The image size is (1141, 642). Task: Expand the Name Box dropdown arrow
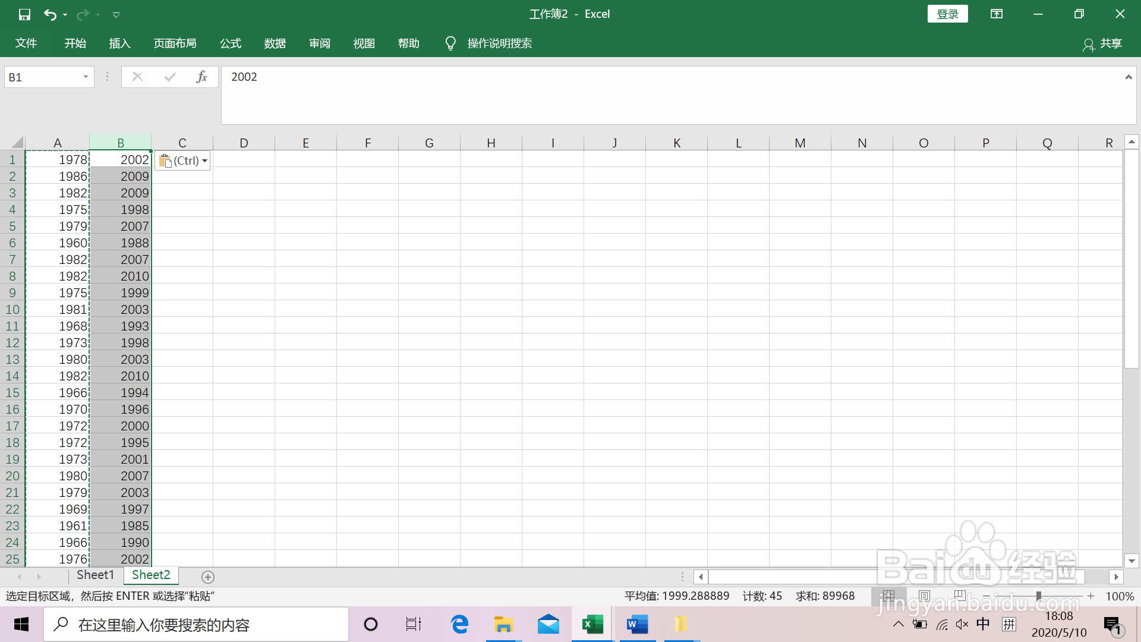[86, 77]
